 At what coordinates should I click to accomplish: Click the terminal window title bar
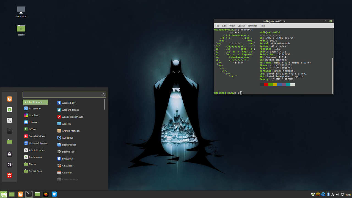(274, 21)
